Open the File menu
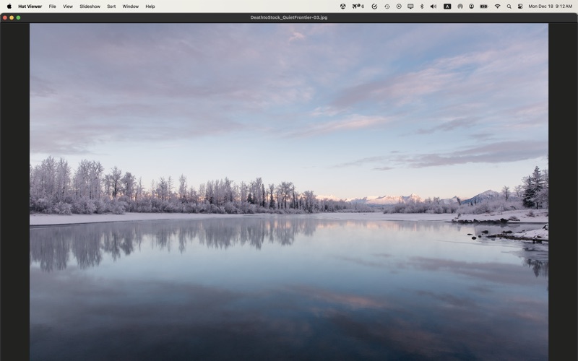This screenshot has height=361, width=578. point(52,6)
